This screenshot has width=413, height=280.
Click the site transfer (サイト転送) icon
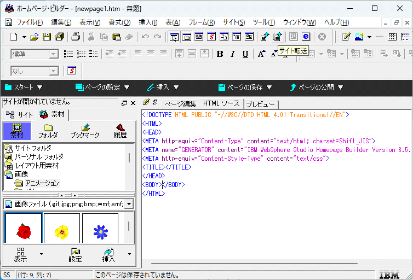point(278,37)
